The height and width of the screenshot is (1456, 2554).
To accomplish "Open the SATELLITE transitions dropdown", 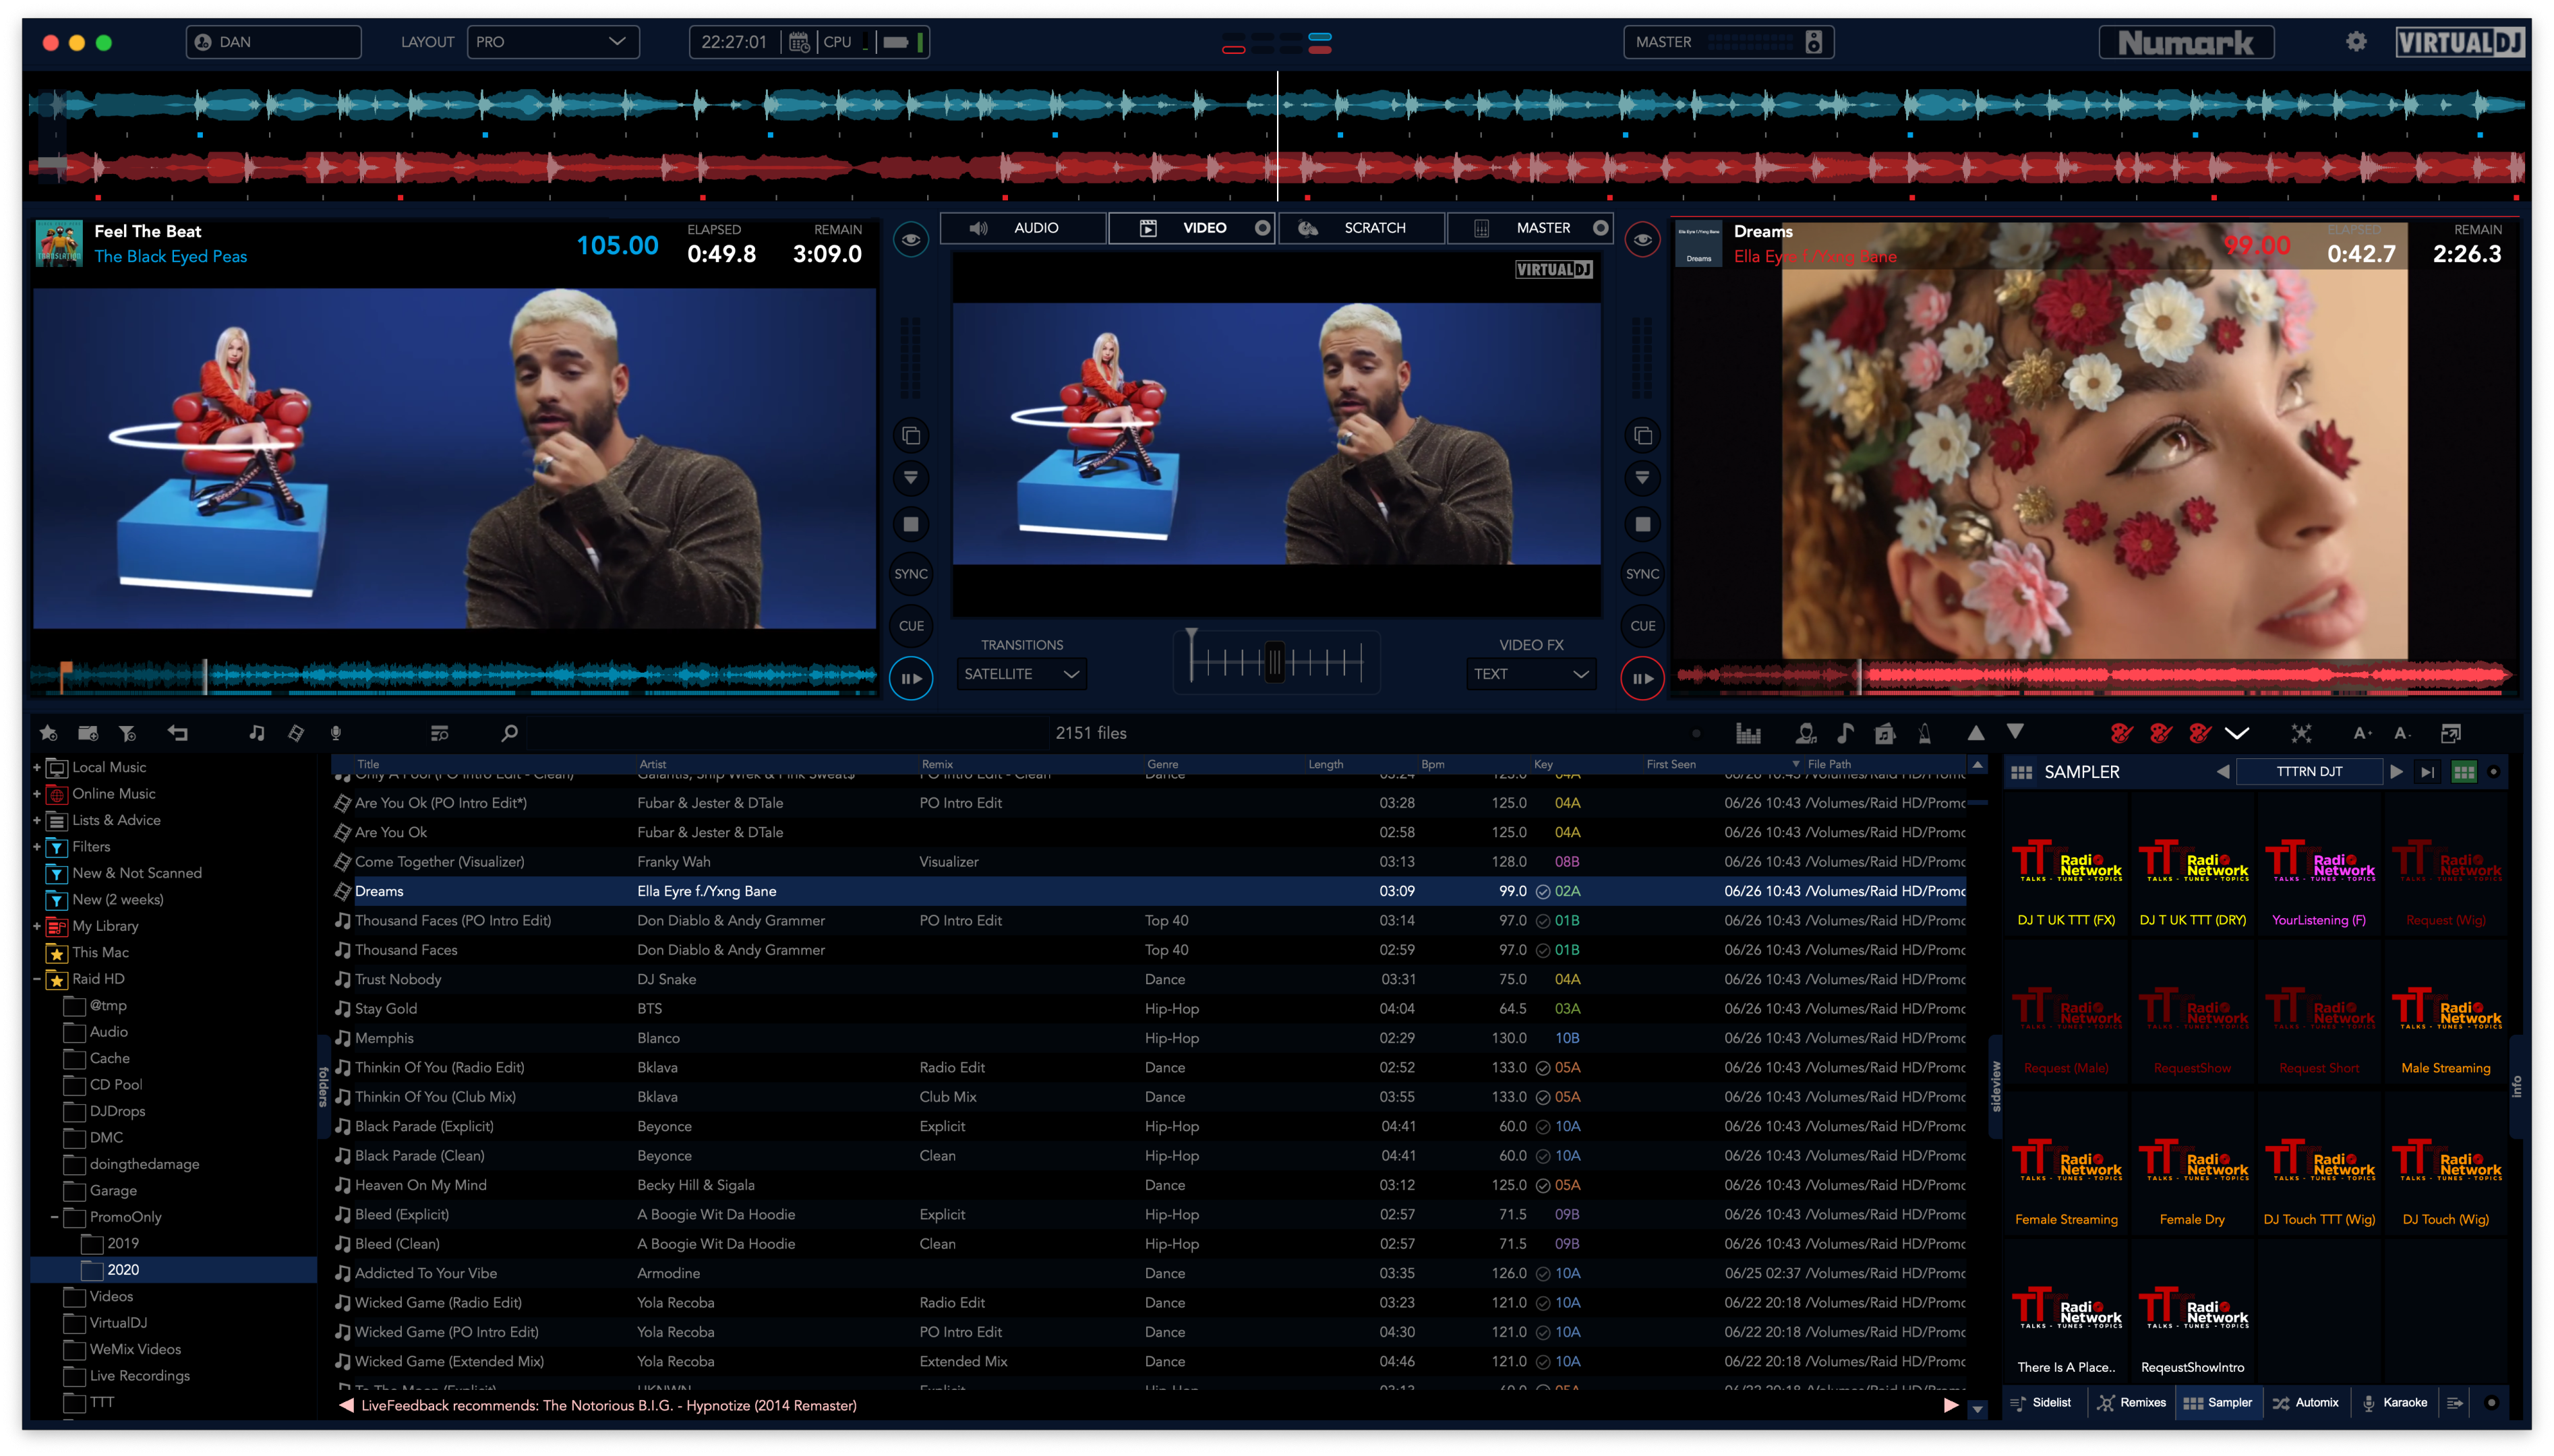I will coord(1021,674).
